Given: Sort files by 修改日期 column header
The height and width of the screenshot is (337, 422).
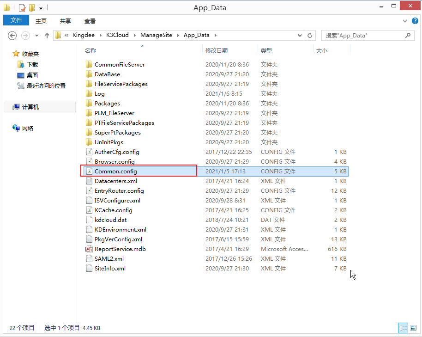Looking at the screenshot, I should tap(217, 50).
